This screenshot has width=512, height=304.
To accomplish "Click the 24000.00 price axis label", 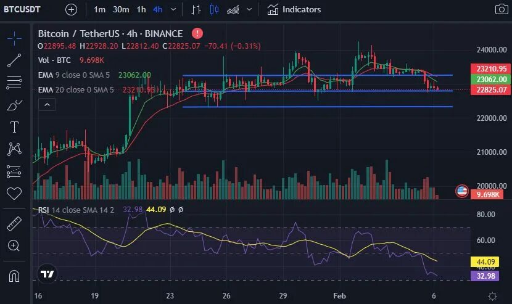I will pos(492,50).
